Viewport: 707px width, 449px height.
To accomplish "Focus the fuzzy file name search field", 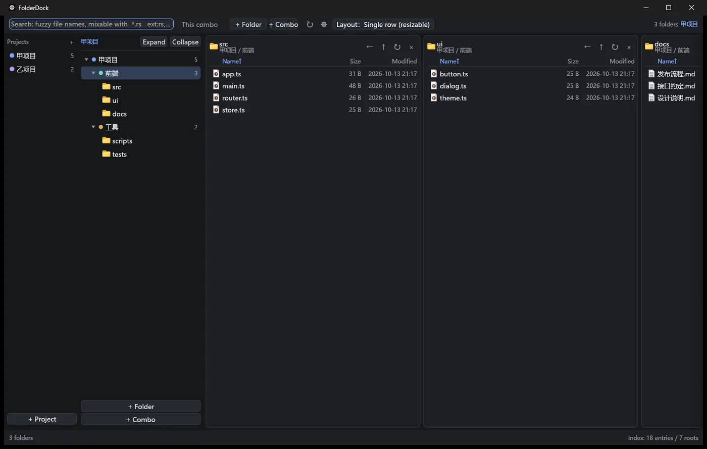I will tap(91, 24).
